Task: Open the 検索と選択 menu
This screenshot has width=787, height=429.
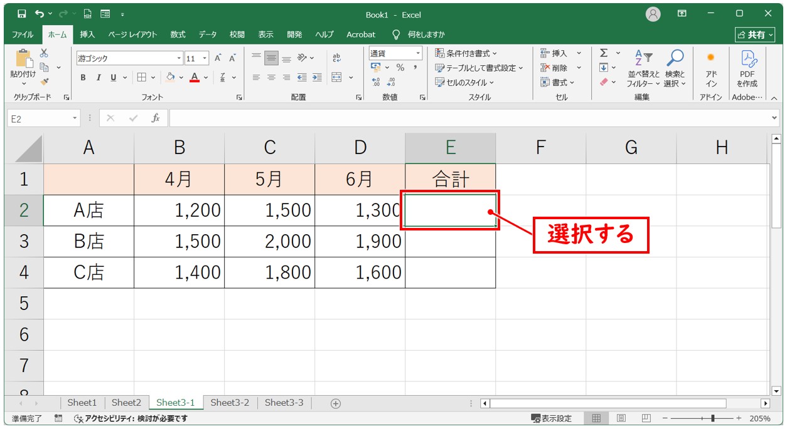Action: [x=675, y=68]
